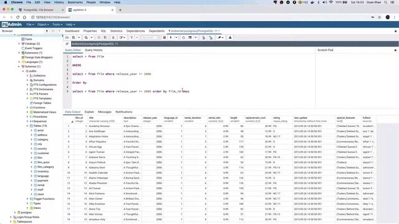
Task: Click the Query Tool icon in Browser header
Action: 47,31
